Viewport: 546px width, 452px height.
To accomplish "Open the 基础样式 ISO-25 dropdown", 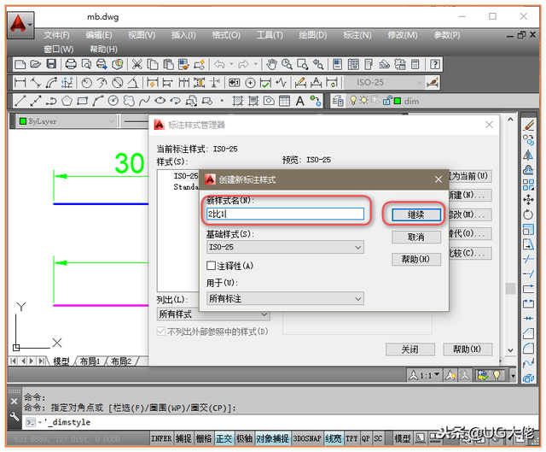I will [x=285, y=247].
